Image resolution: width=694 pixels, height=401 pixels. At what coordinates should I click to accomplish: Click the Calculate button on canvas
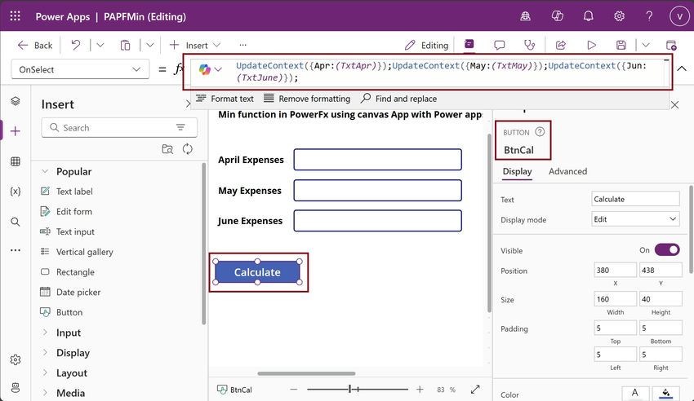click(257, 272)
